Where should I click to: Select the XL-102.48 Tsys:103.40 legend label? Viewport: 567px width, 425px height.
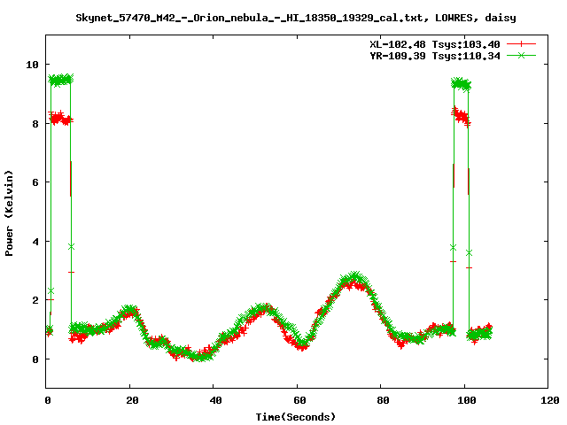pos(435,44)
